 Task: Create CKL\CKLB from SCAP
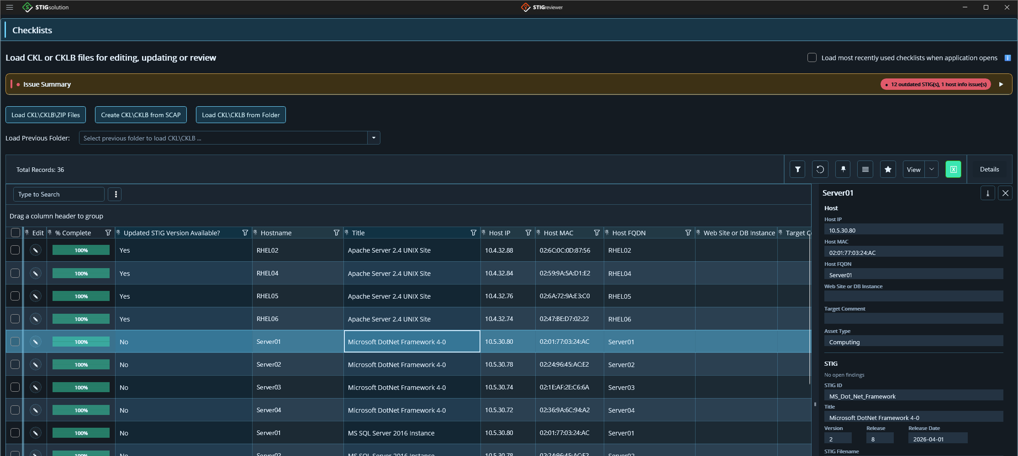(141, 115)
